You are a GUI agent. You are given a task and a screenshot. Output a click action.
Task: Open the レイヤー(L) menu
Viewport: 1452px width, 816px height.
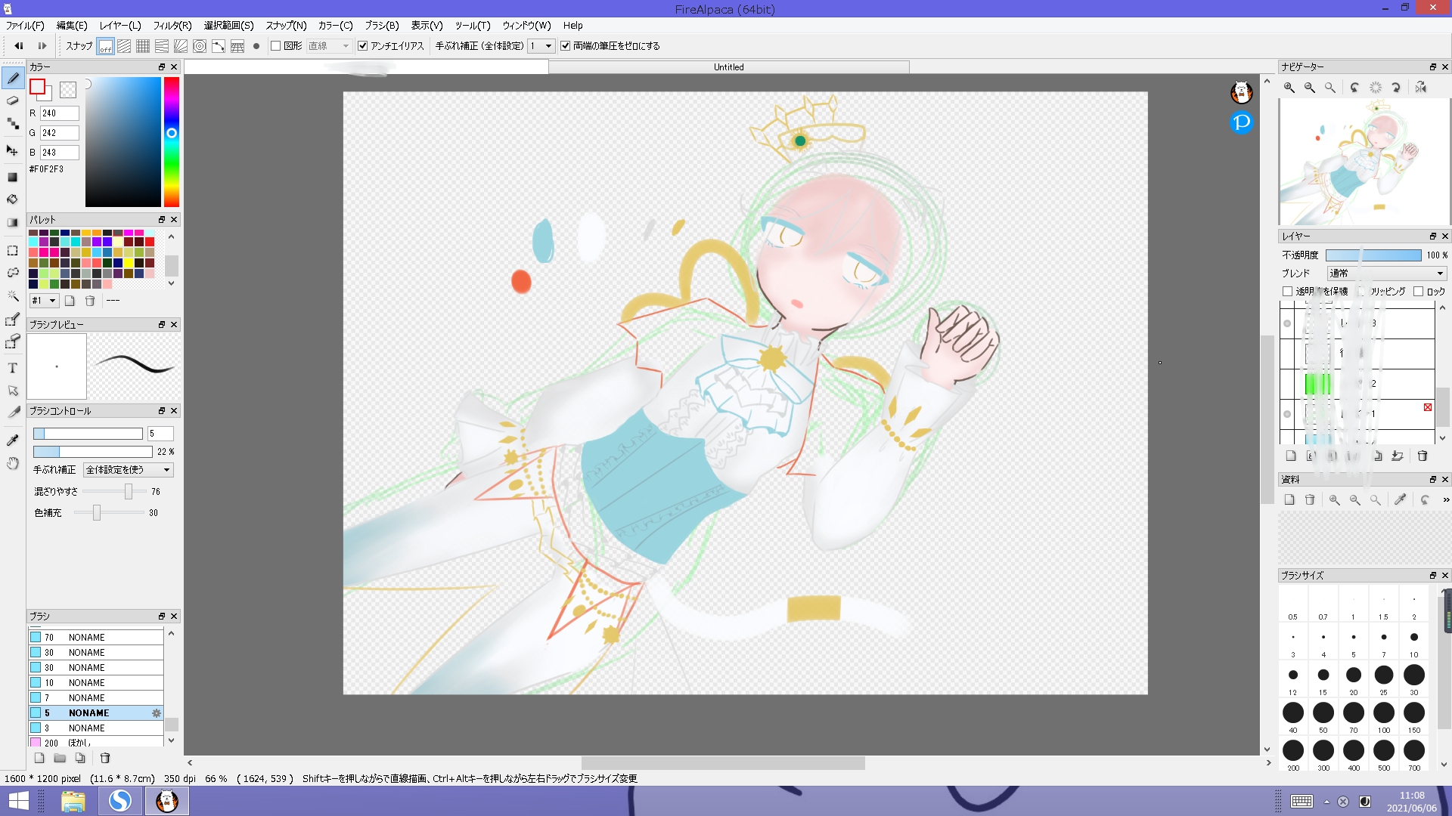pos(120,25)
